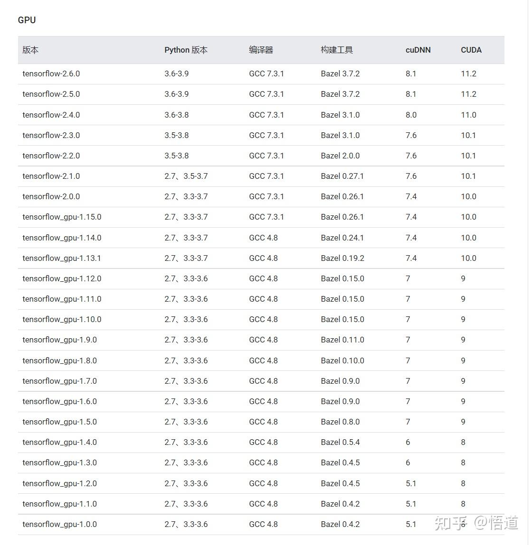Select the Bazel 0.27.1 cell
532x545 pixels.
[x=342, y=176]
